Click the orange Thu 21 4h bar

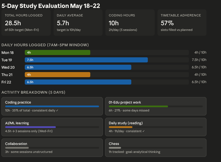point(58,75)
